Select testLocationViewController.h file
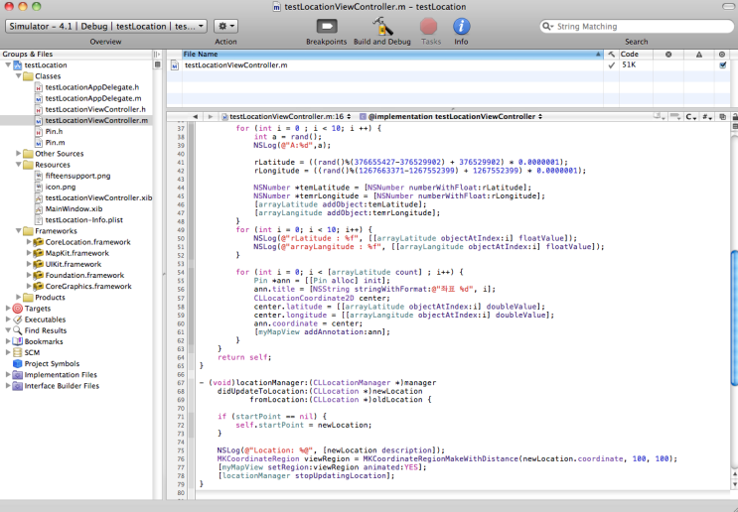 [95, 109]
